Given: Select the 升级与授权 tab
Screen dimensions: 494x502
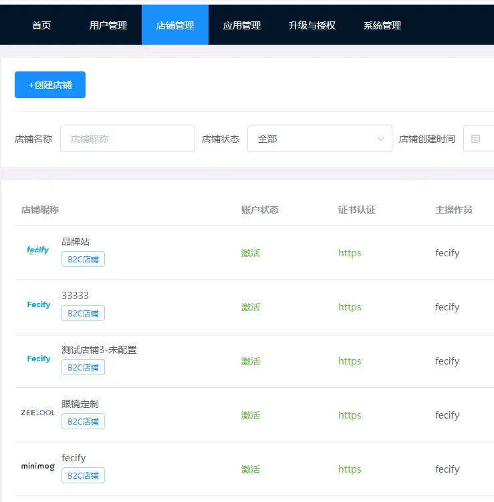Looking at the screenshot, I should point(312,25).
